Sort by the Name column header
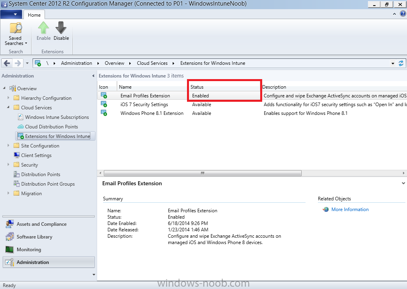The height and width of the screenshot is (289, 407). coord(153,87)
